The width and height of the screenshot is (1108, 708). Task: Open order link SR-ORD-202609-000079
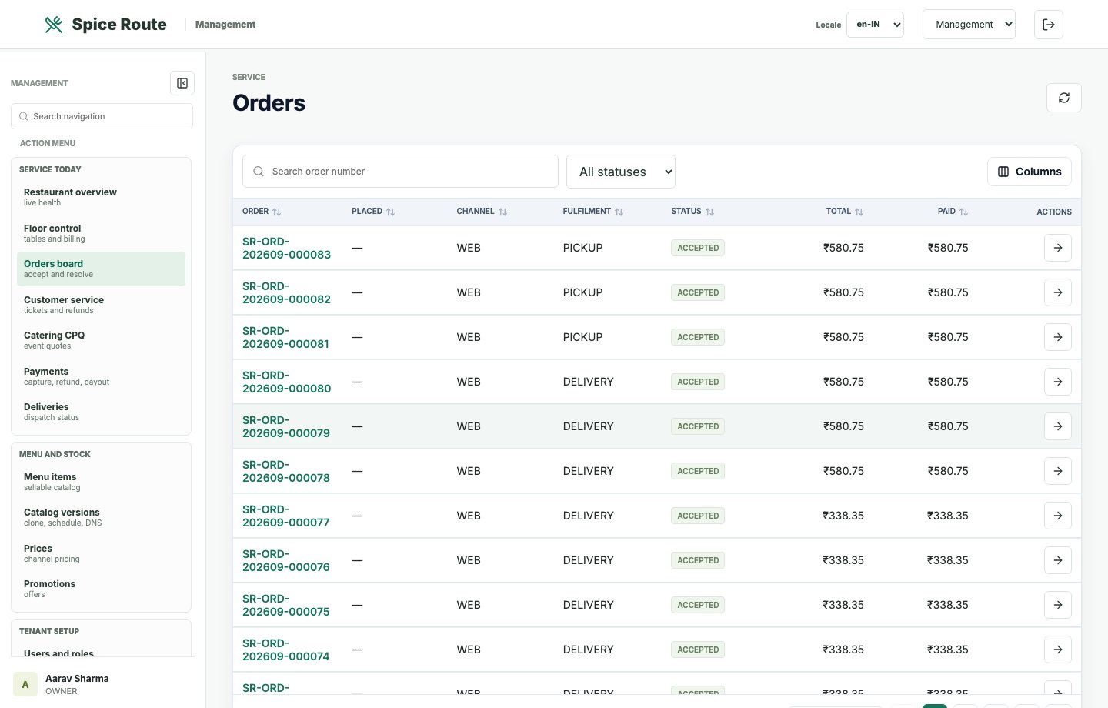286,426
